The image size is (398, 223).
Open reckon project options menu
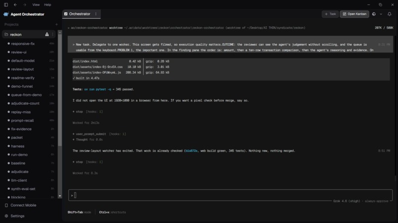click(52, 34)
